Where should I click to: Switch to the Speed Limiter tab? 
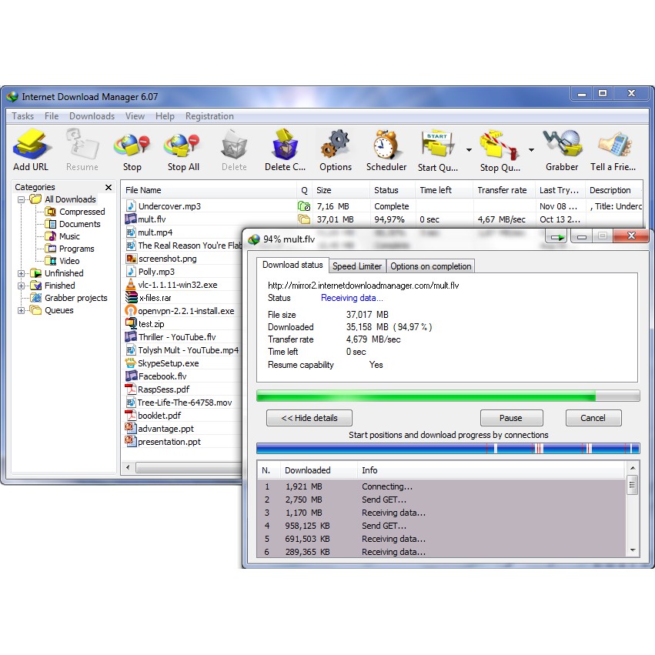(357, 266)
